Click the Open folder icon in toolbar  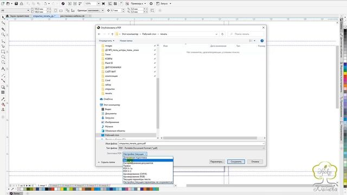(x=8, y=4)
